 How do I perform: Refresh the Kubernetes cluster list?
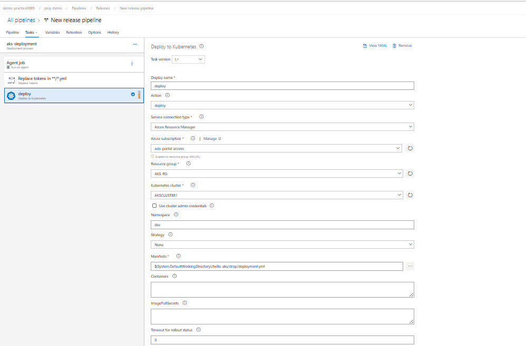pos(410,195)
